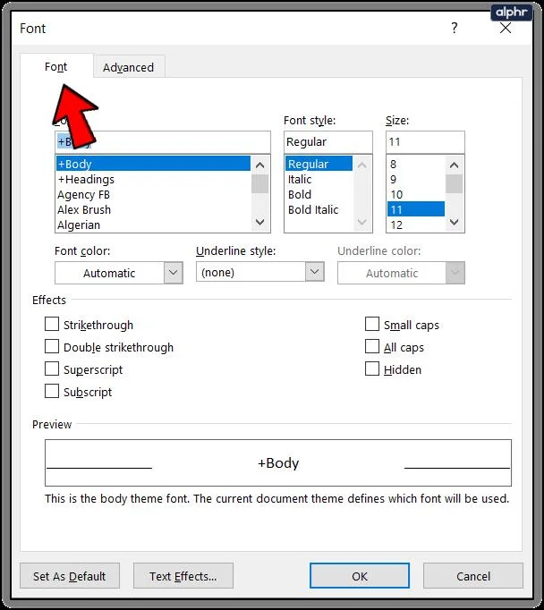
Task: Click the size list scroll down arrow
Action: [454, 222]
